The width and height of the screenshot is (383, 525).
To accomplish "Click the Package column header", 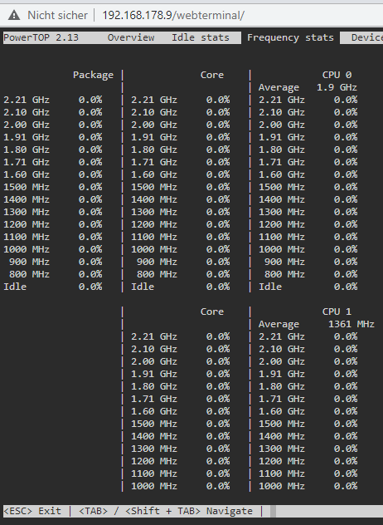I will 93,75.
